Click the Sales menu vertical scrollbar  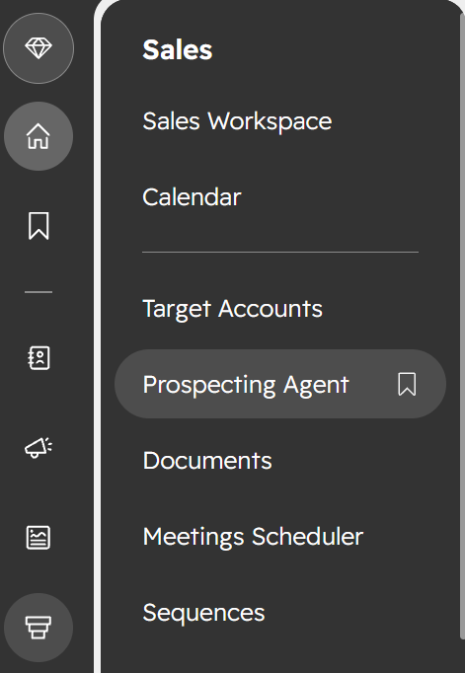(462, 327)
